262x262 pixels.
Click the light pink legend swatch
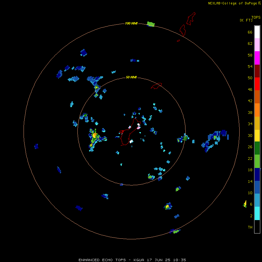pyautogui.click(x=257, y=45)
